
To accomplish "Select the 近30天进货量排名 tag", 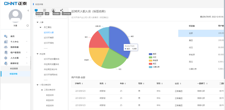I will click(52, 59).
